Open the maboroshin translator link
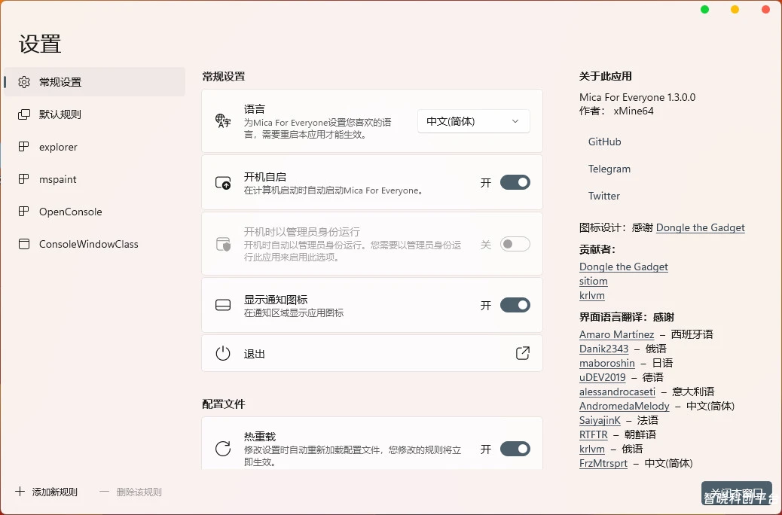782x515 pixels. point(607,363)
